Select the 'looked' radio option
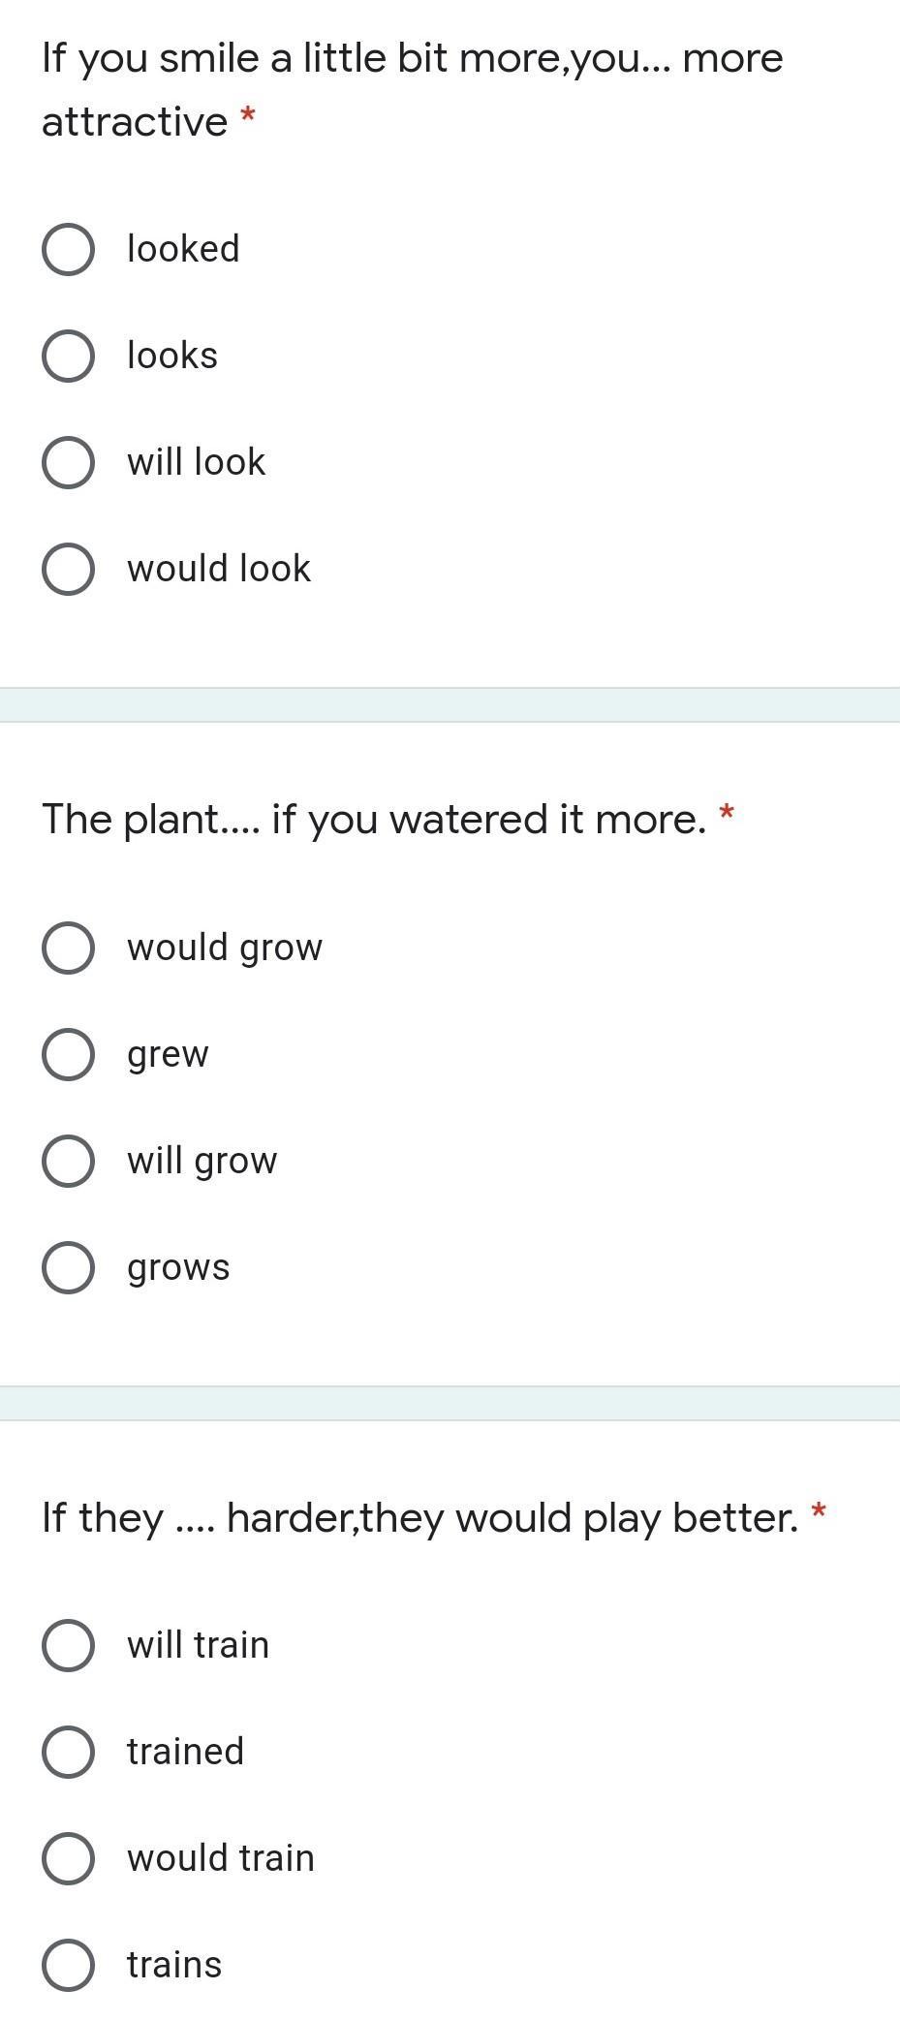This screenshot has width=900, height=2021. point(68,249)
